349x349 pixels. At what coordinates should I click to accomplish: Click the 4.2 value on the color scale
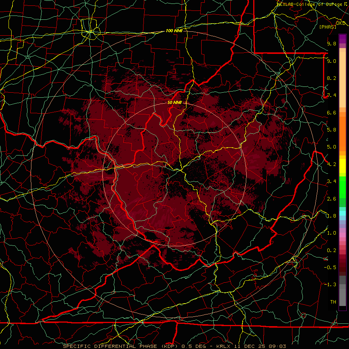click(x=332, y=164)
